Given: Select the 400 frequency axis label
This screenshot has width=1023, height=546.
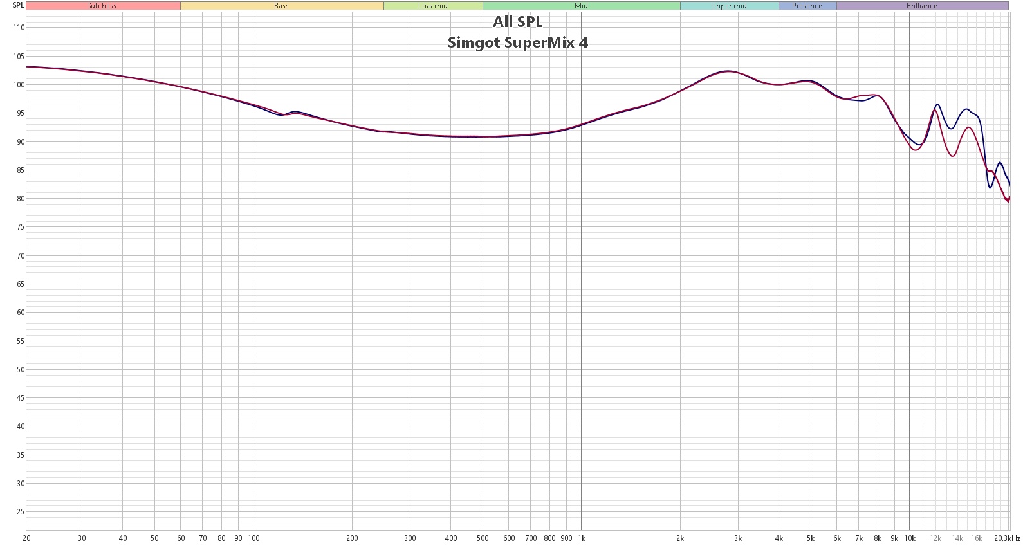Looking at the screenshot, I should pyautogui.click(x=451, y=538).
